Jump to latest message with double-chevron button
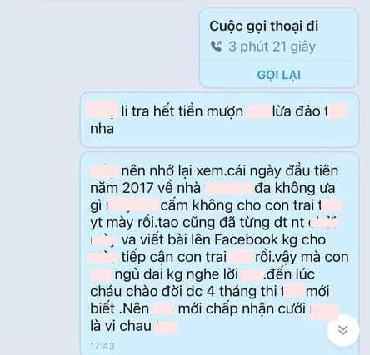The height and width of the screenshot is (355, 370). tap(343, 330)
